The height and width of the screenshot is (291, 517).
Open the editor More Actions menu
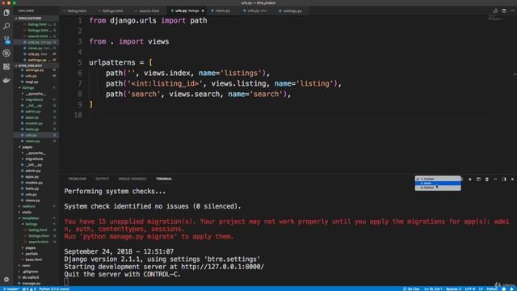pyautogui.click(x=512, y=11)
